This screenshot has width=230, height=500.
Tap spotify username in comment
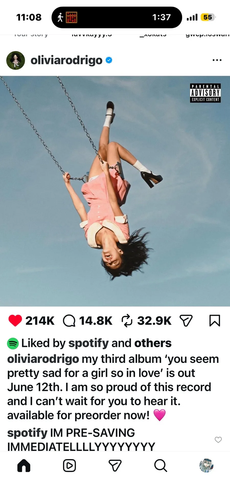[27, 433]
